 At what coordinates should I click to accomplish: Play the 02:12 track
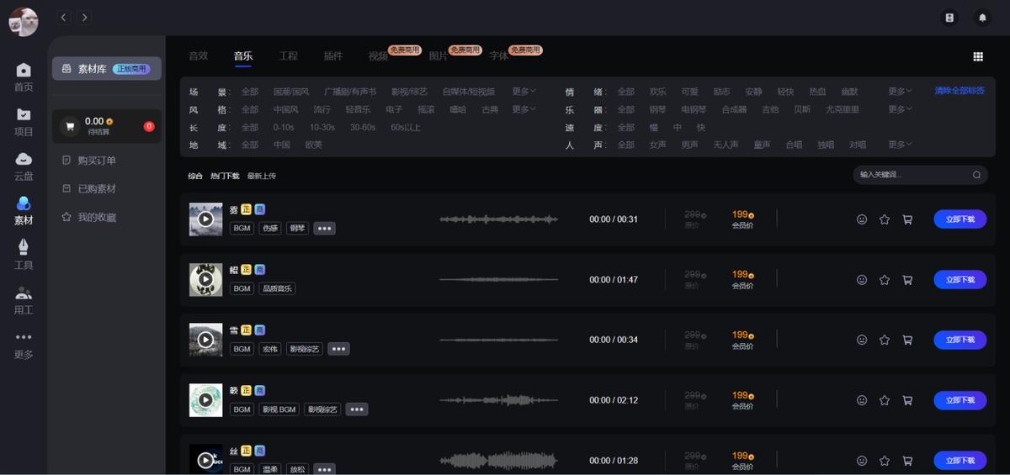coord(205,400)
